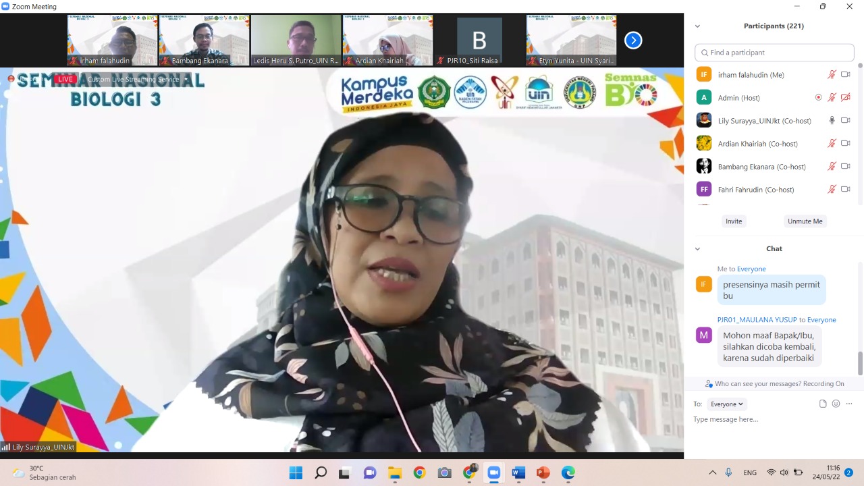This screenshot has width=864, height=486.
Task: Click Bambang Ekanara's camera icon
Action: [846, 167]
